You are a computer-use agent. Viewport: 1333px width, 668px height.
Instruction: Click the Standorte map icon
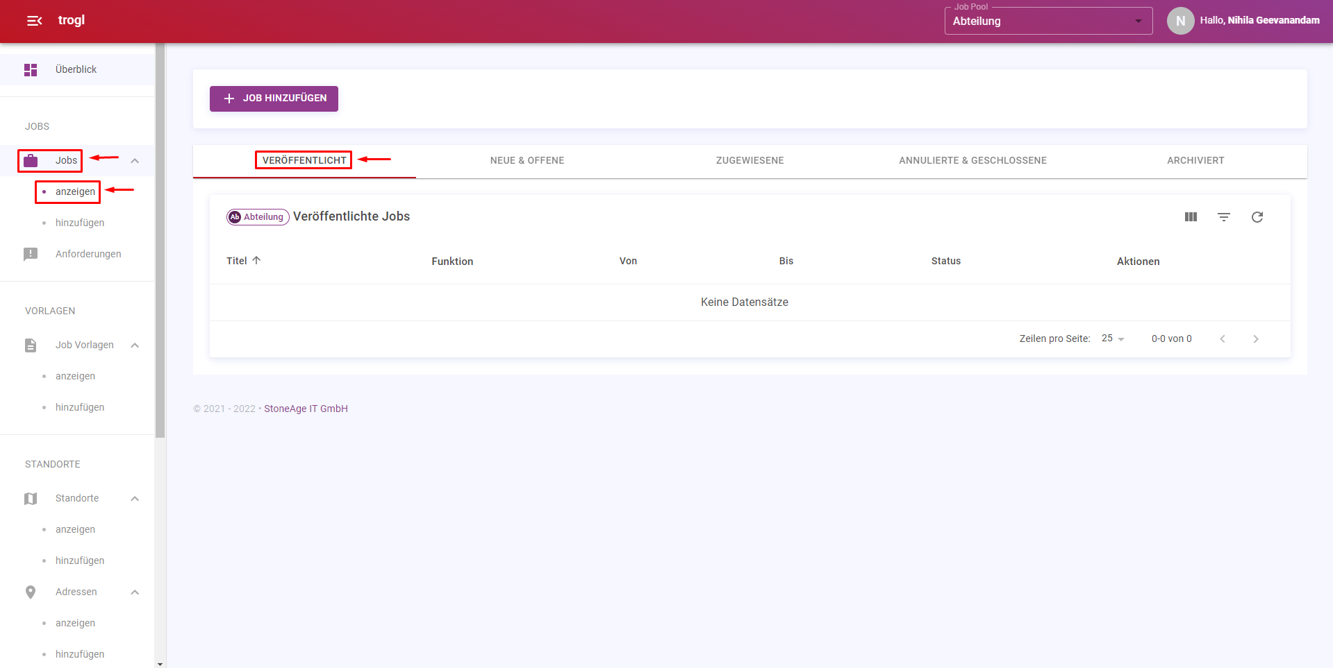pos(31,499)
